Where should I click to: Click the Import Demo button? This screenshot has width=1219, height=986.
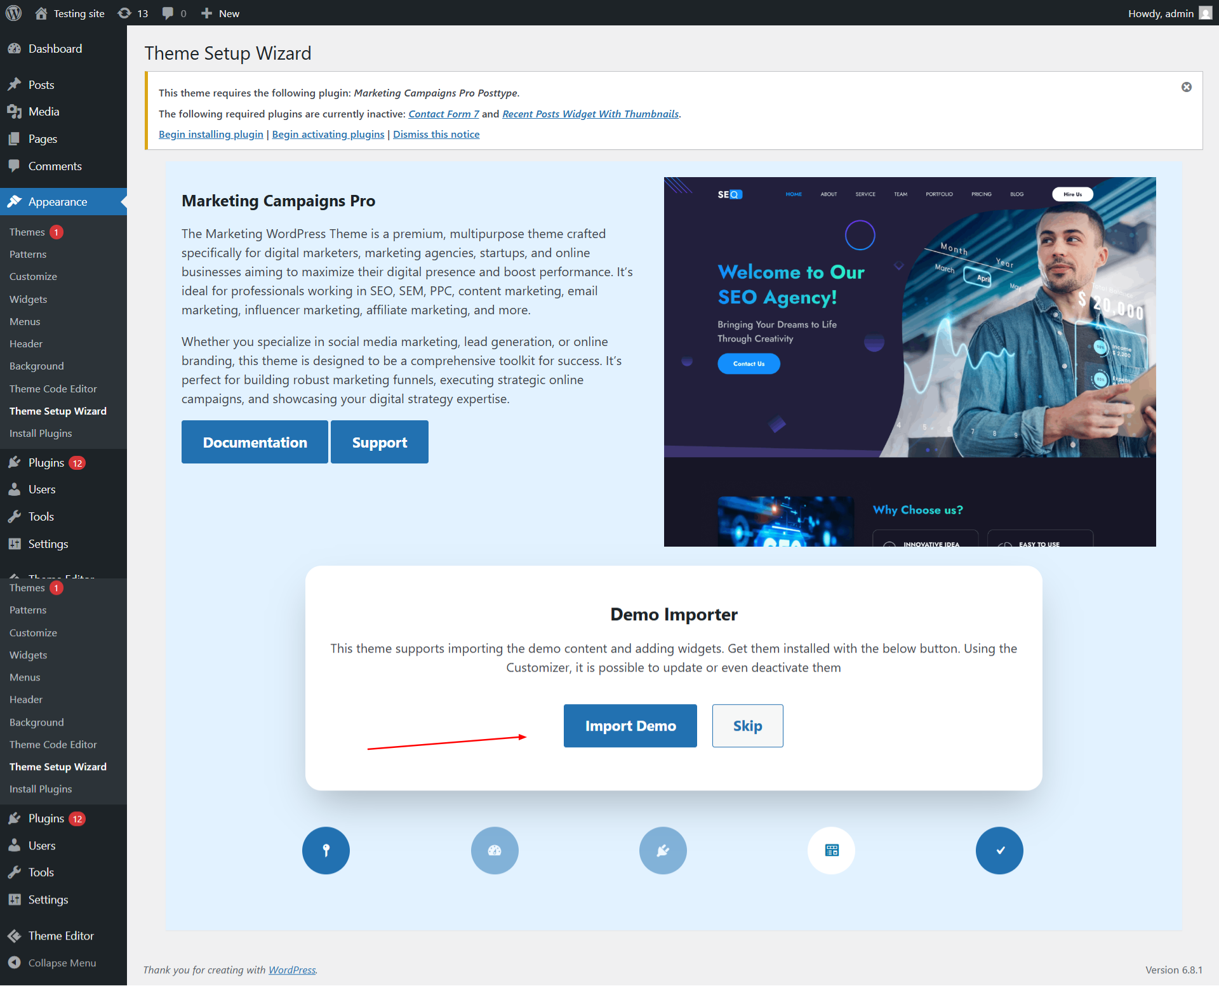click(630, 726)
